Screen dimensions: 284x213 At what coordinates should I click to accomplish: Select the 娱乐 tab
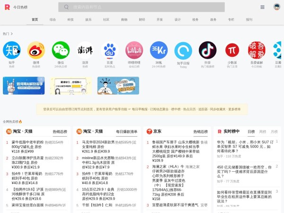pos(89,19)
